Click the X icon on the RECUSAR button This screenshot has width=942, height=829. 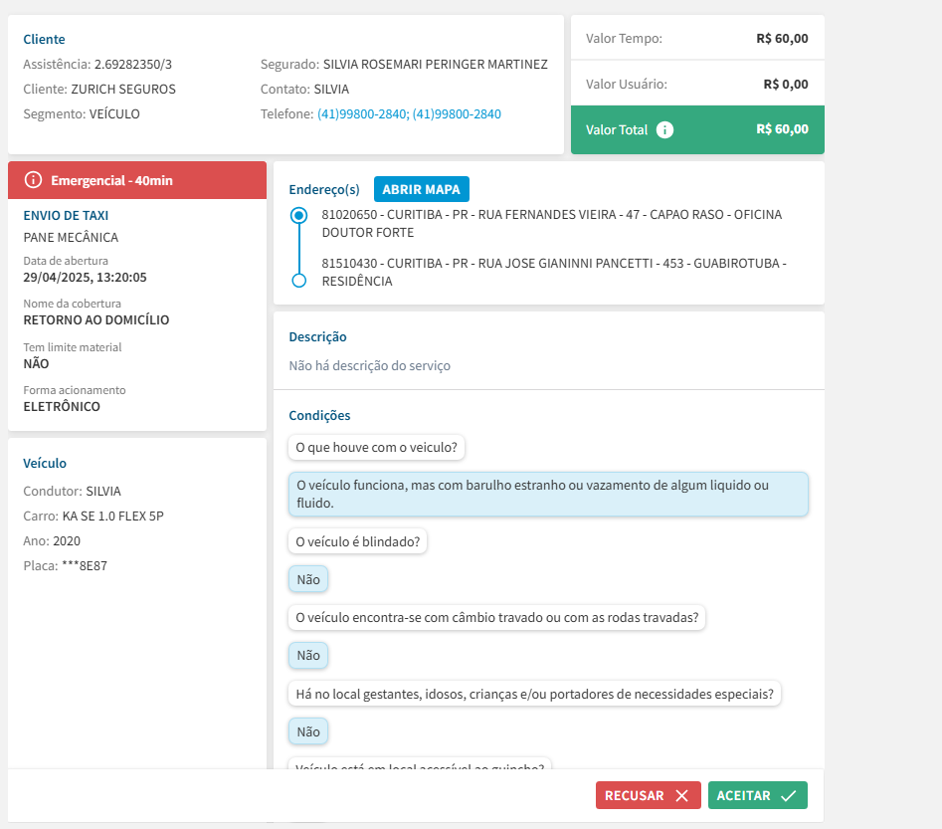tap(681, 795)
